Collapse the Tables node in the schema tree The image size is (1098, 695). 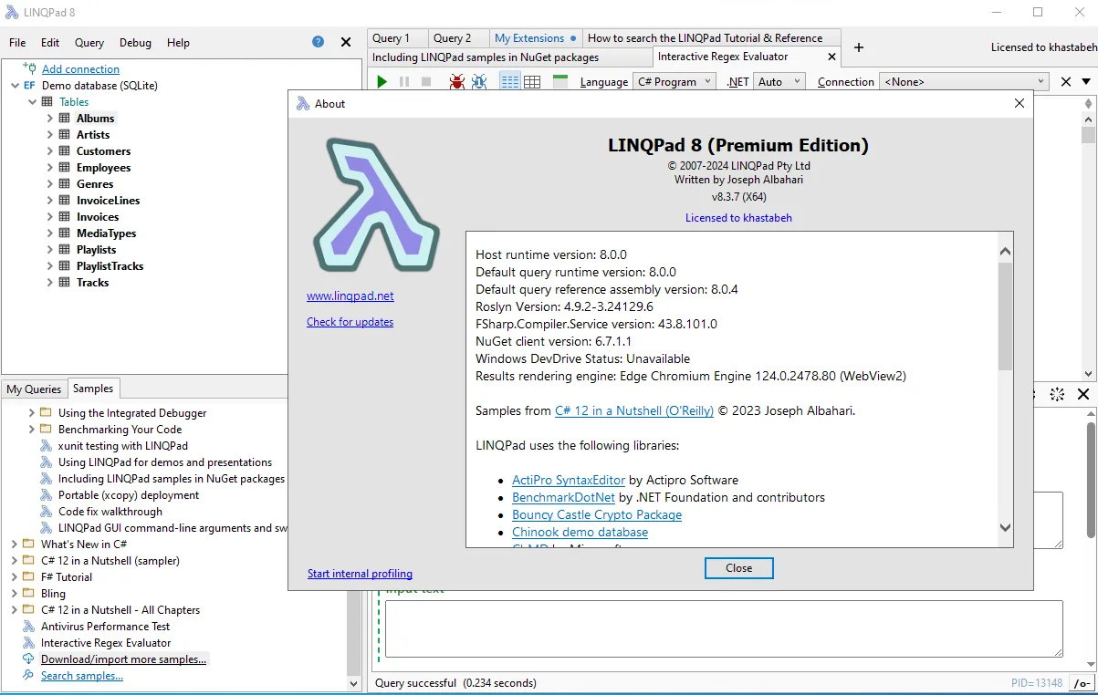33,102
